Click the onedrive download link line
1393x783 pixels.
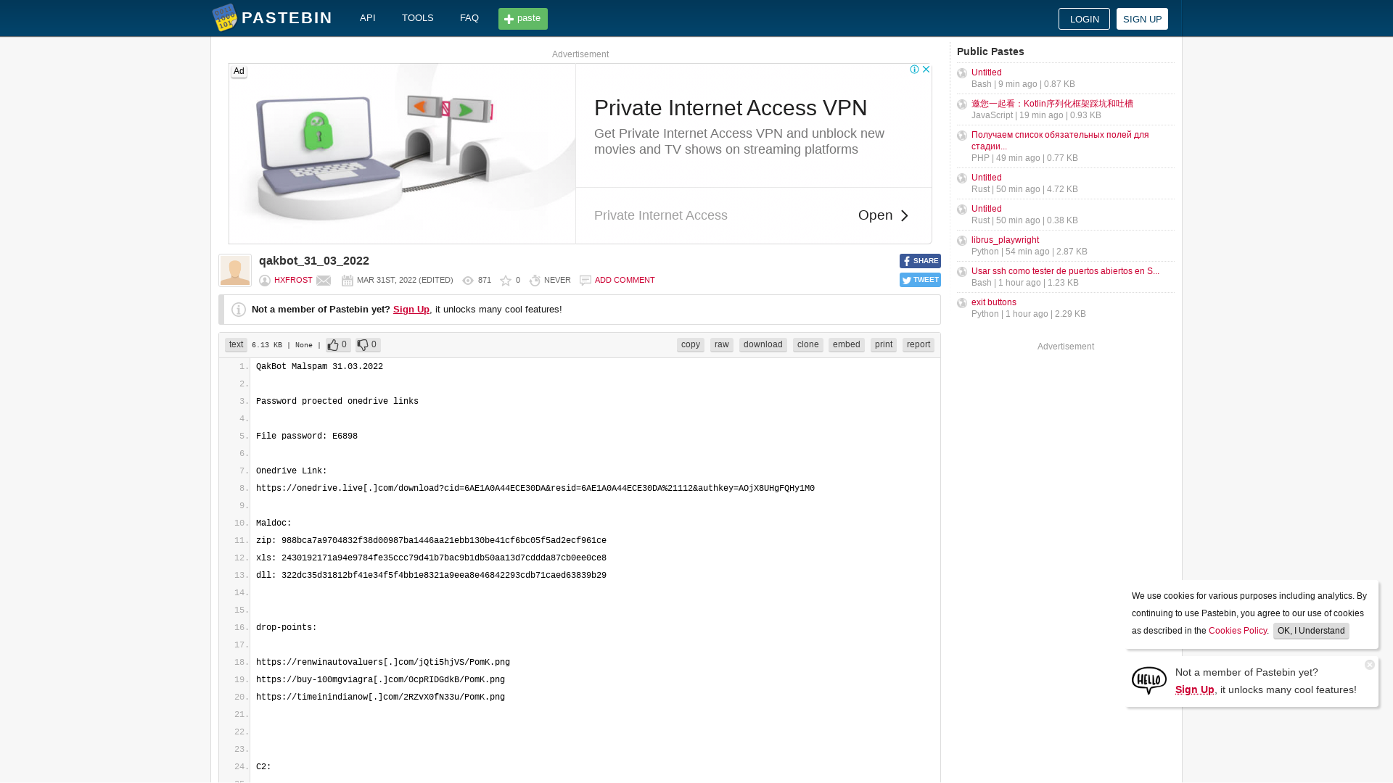(535, 489)
